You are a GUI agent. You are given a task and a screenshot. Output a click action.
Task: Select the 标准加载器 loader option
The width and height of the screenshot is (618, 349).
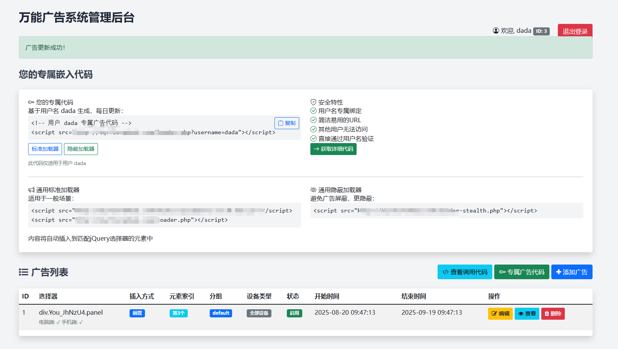pyautogui.click(x=45, y=149)
